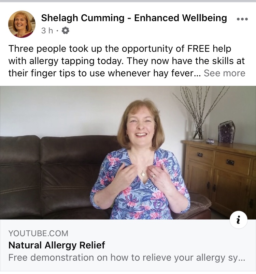
Task: Click the truncated ellipsis ending the link description
Action: [x=242, y=259]
